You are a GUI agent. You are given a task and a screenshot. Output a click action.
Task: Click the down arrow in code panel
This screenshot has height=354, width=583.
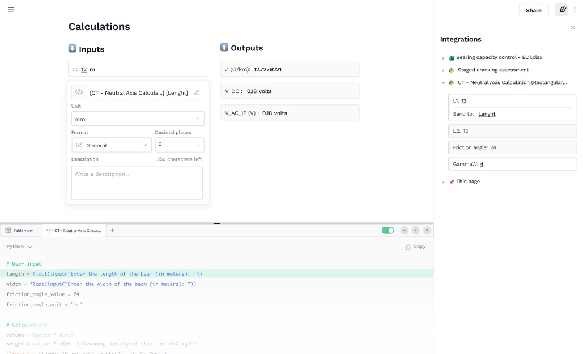point(416,230)
